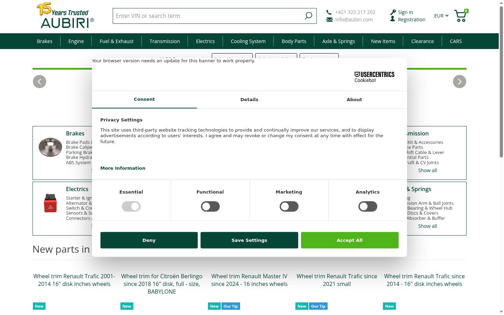Screen dimensions: 504x315
Task: Open Wheel trim Renault Trafic since 2014 product
Action: tap(424, 280)
